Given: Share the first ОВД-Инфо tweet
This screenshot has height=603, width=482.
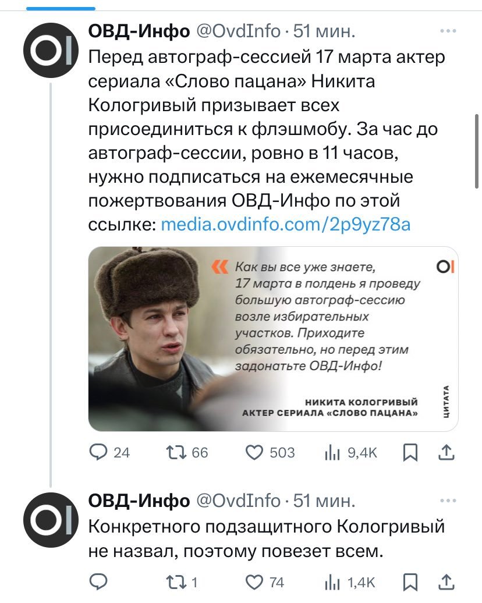Looking at the screenshot, I should (x=445, y=452).
